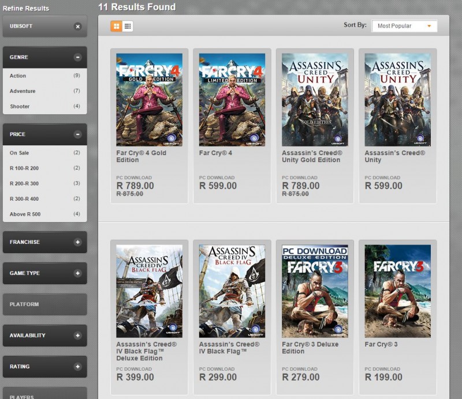Open Black Flag Deluxe Edition cover image

coord(150,291)
